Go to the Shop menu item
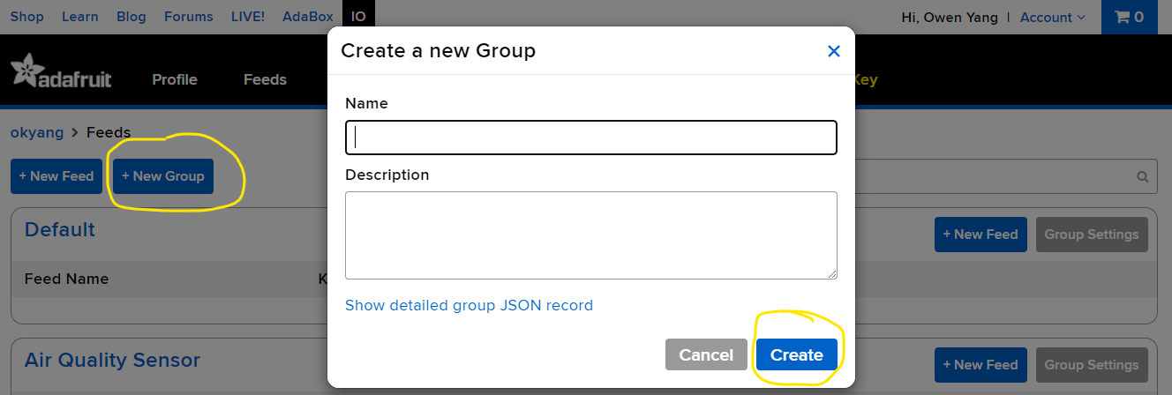 26,17
